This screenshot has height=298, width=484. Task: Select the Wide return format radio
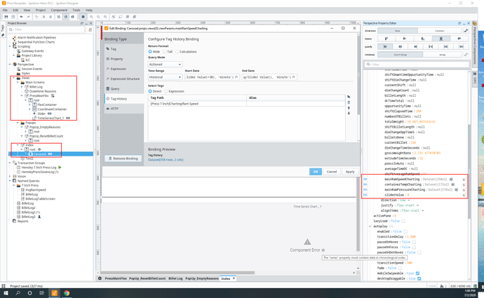[150, 51]
